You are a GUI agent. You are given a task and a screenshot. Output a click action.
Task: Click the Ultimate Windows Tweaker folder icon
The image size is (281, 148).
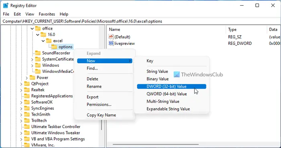27,133
